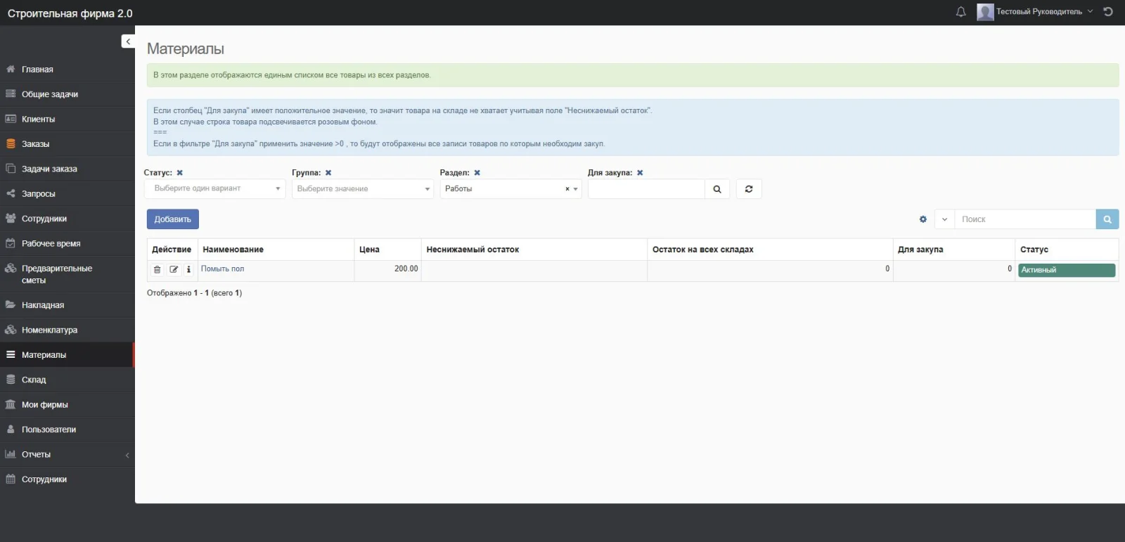The width and height of the screenshot is (1125, 542).
Task: Edit the Помыть пол row via pencil icon
Action: pos(174,270)
